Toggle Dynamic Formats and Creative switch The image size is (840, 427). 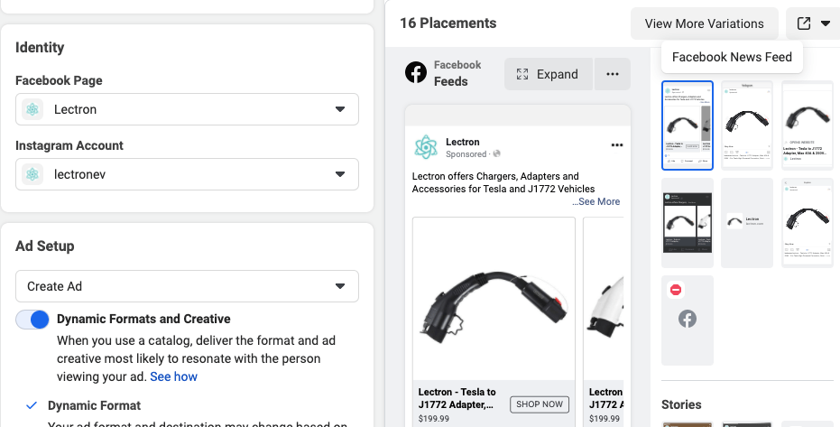[x=32, y=320]
